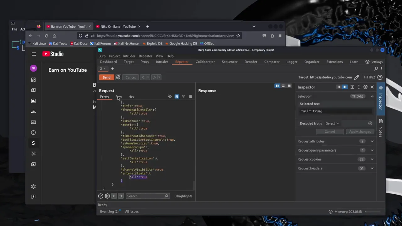402x226 pixels.
Task: Switch to the Proxy tab
Action: (145, 62)
